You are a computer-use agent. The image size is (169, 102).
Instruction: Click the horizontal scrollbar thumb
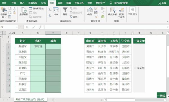click(121, 100)
